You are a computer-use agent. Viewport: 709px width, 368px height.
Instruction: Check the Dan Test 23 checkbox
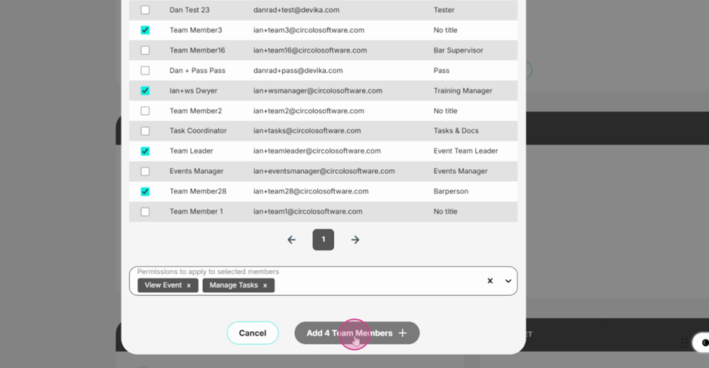pyautogui.click(x=145, y=11)
